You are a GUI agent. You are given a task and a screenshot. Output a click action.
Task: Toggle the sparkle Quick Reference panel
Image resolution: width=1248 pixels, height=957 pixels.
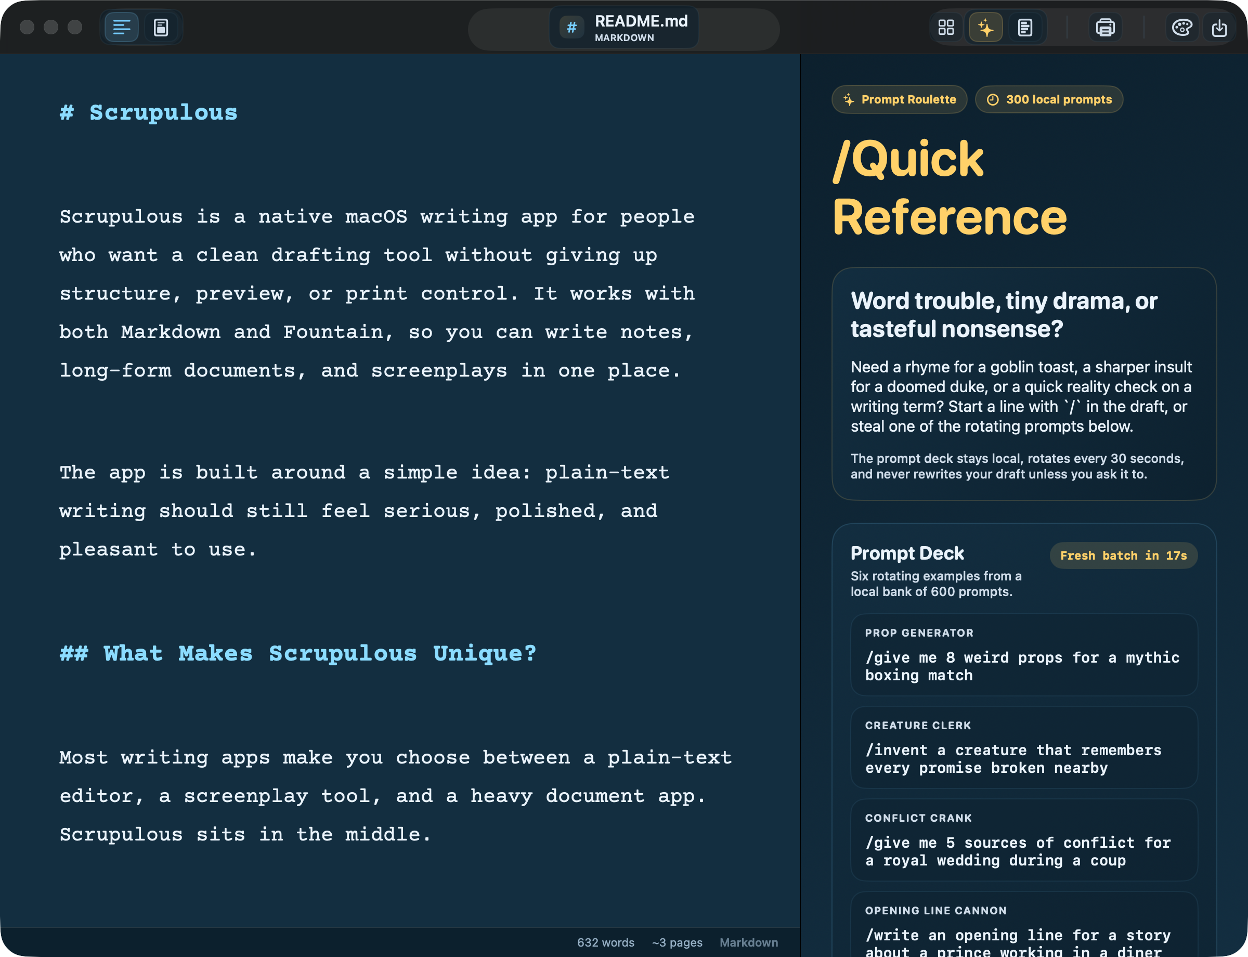tap(985, 28)
